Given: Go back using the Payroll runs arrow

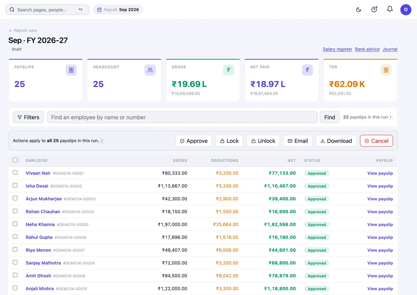Looking at the screenshot, I should tap(10, 31).
